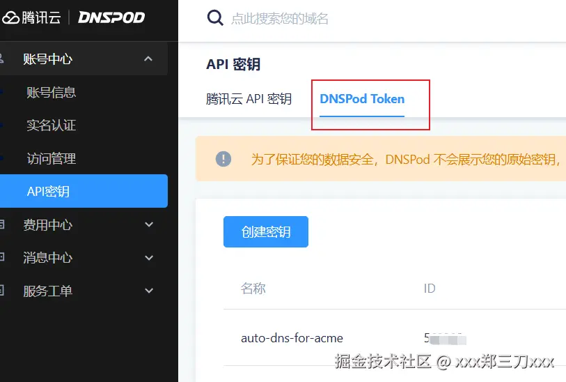Open 账号信息 in the sidebar
The image size is (566, 382).
click(52, 93)
